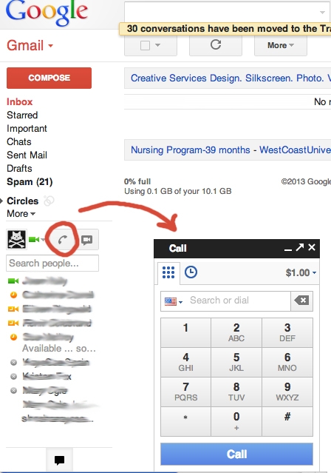331x473 pixels.
Task: Open the Inbox folder
Action: [x=19, y=101]
